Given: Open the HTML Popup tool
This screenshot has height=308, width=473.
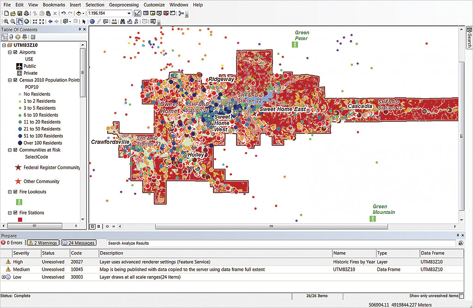Looking at the screenshot, I should (x=106, y=21).
